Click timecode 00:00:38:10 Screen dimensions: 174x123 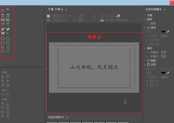121,20
